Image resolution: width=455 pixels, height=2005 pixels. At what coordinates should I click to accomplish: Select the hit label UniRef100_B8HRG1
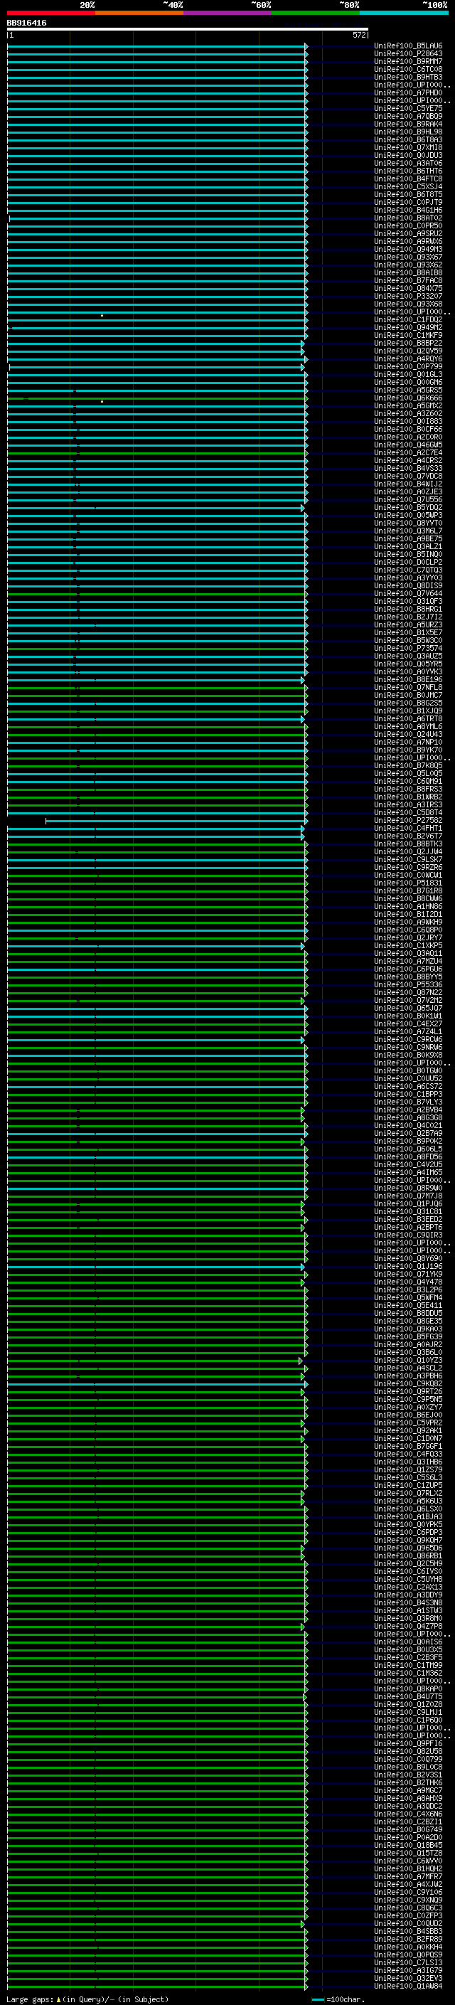point(408,610)
